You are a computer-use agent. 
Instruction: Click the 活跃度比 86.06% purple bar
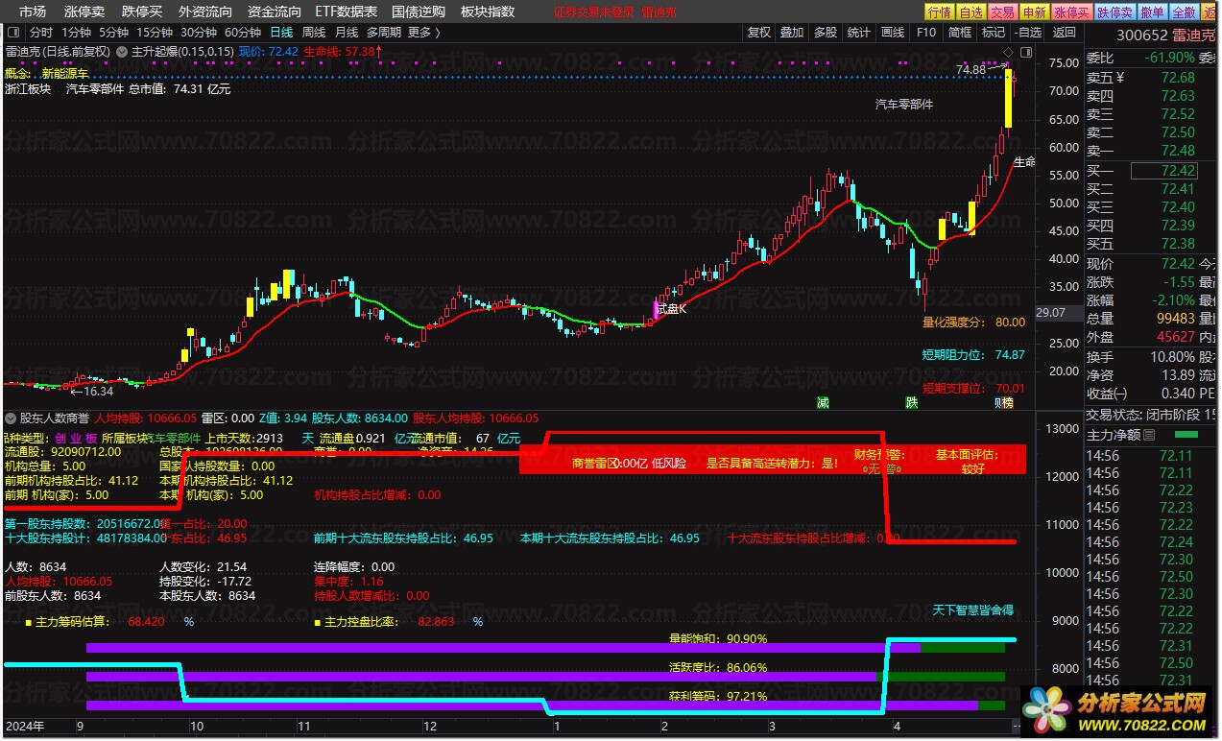coord(482,677)
